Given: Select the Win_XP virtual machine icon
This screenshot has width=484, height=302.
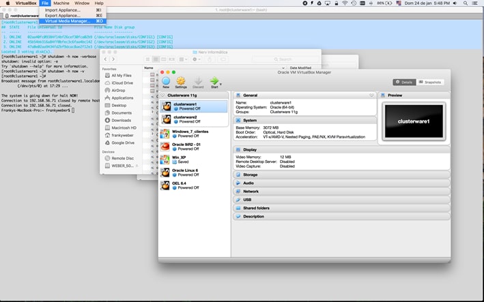Looking at the screenshot, I should click(165, 159).
